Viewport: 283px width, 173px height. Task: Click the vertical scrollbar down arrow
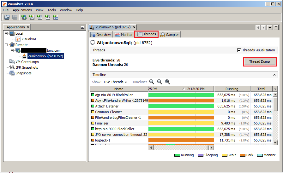point(275,142)
